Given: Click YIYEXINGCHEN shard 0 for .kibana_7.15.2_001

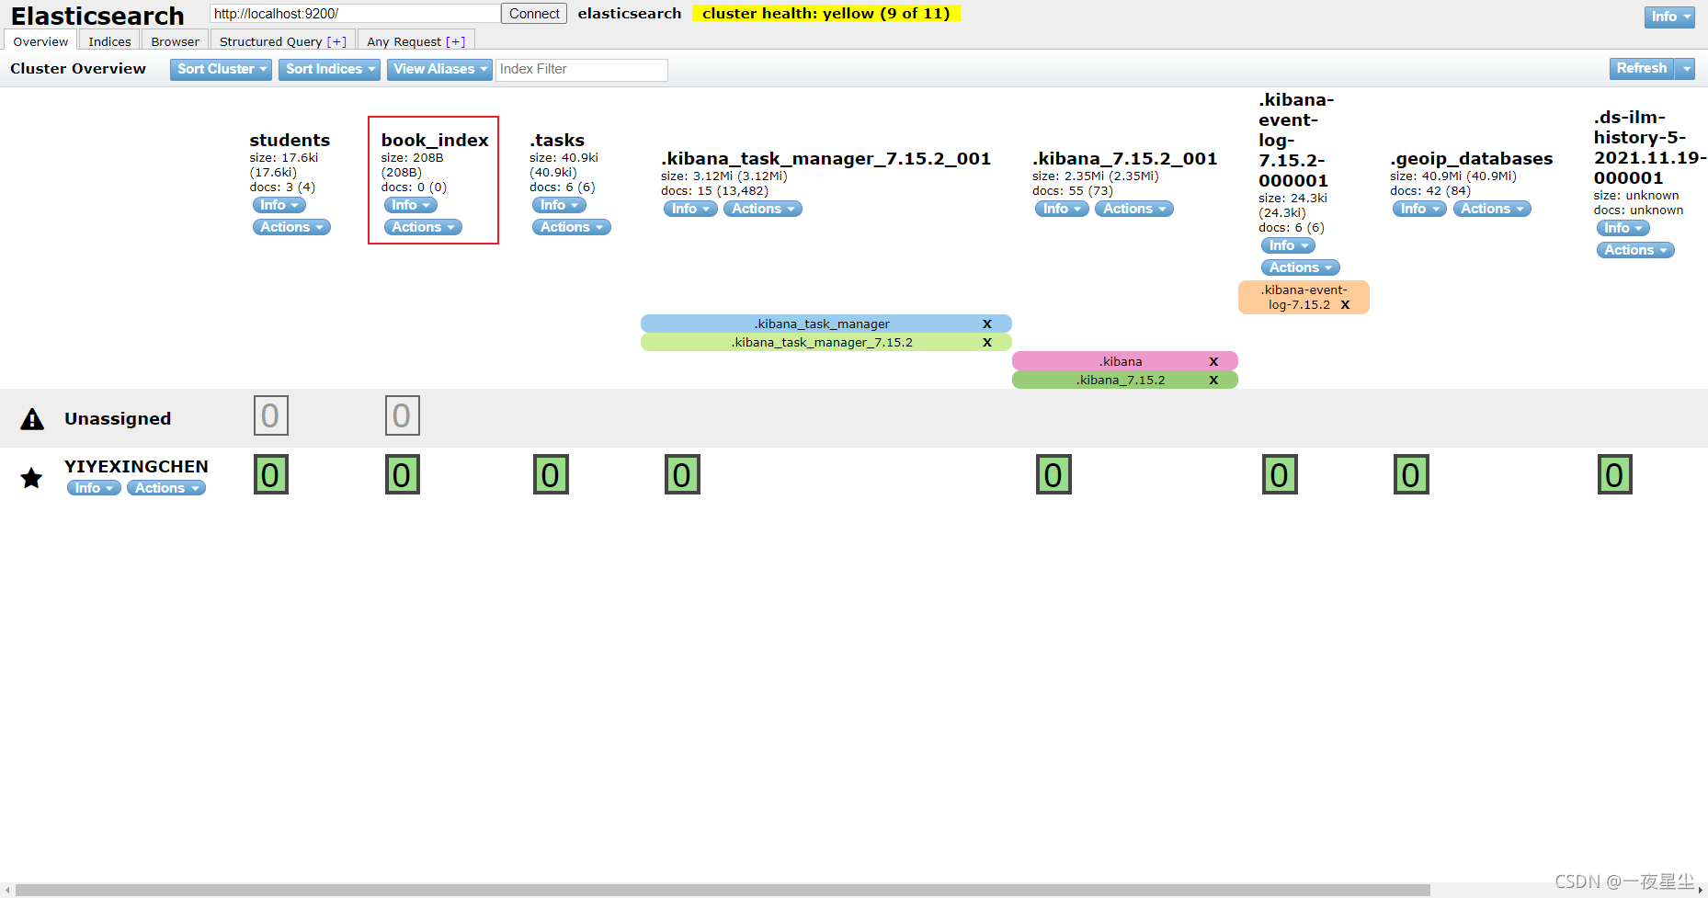Looking at the screenshot, I should point(1053,474).
